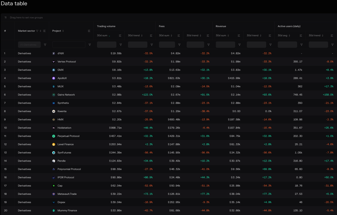The height and width of the screenshot is (215, 337).
Task: Click Revenue 30d sum filter field
Action: [x=225, y=45]
